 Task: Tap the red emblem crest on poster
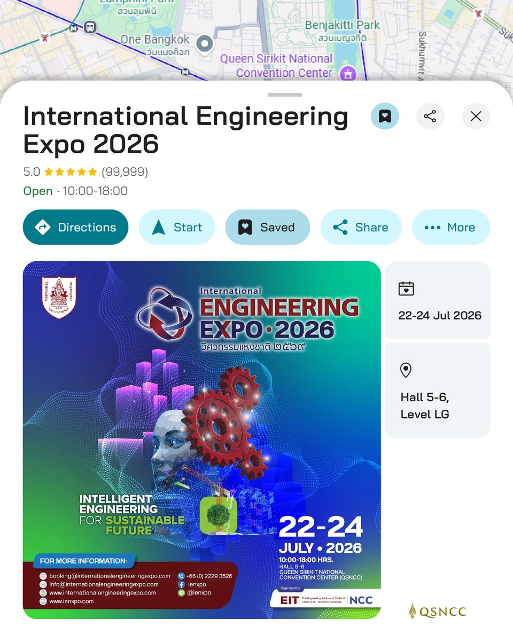pos(59,297)
